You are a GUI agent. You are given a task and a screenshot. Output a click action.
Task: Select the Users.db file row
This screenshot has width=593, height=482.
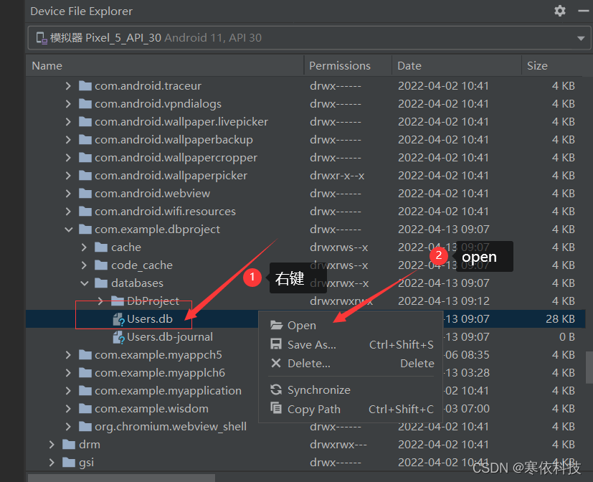point(305,319)
